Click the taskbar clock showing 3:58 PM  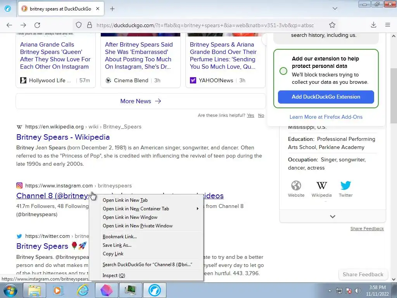377,291
